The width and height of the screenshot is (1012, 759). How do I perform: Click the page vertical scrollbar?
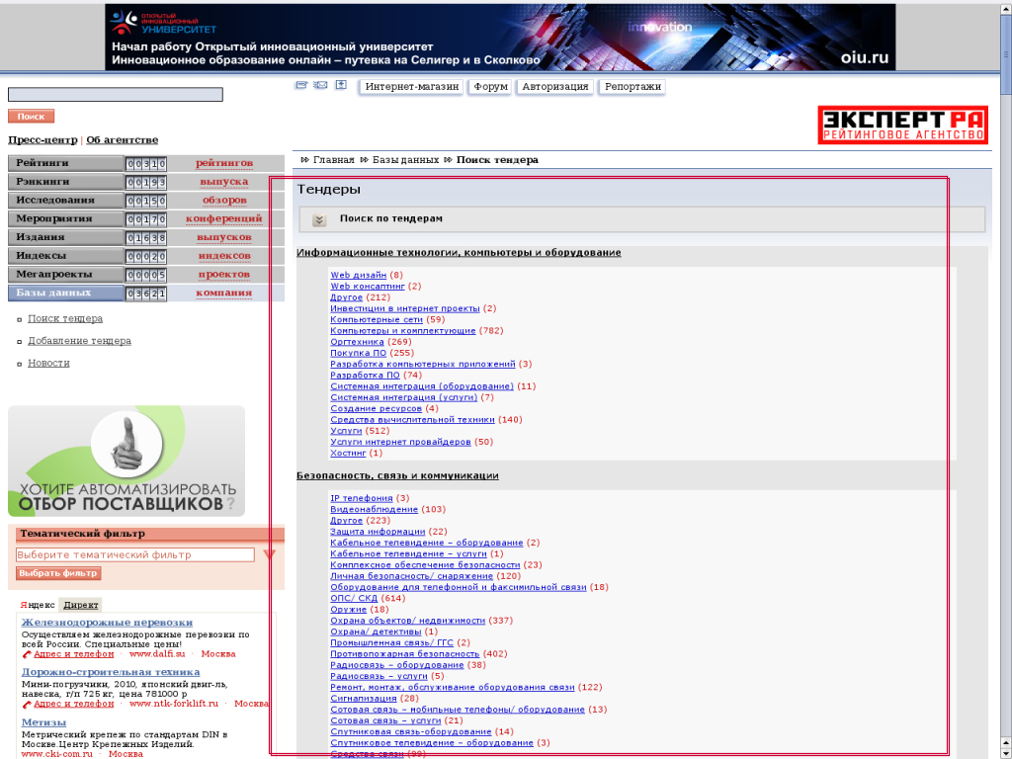tap(1005, 395)
